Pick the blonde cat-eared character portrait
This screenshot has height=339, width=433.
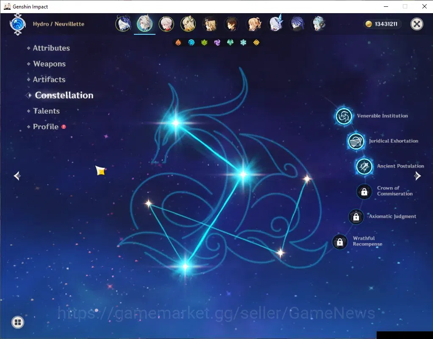(x=188, y=24)
